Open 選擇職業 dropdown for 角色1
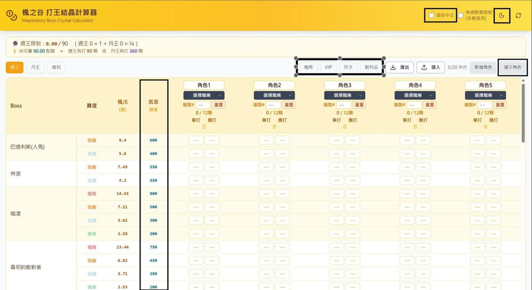The width and height of the screenshot is (532, 290). pyautogui.click(x=204, y=95)
